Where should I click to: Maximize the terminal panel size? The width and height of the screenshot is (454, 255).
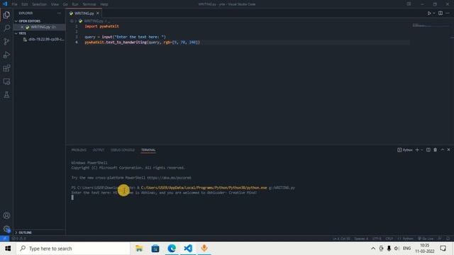(443, 149)
